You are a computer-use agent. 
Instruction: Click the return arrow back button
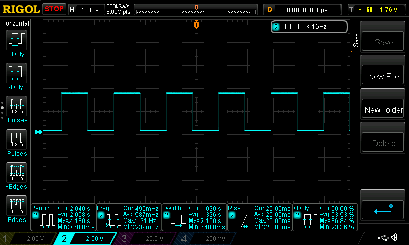[382, 210]
